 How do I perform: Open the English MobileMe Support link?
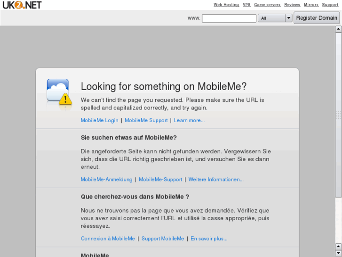click(146, 120)
